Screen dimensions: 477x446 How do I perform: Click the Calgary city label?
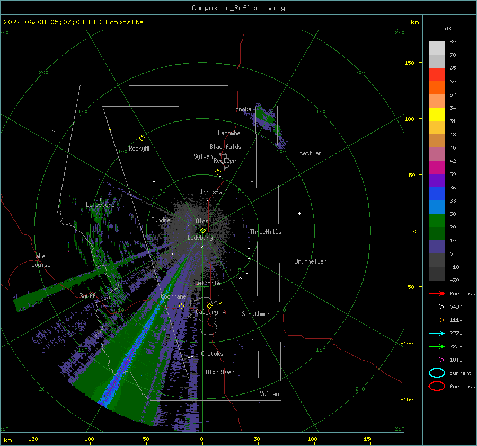tap(207, 312)
